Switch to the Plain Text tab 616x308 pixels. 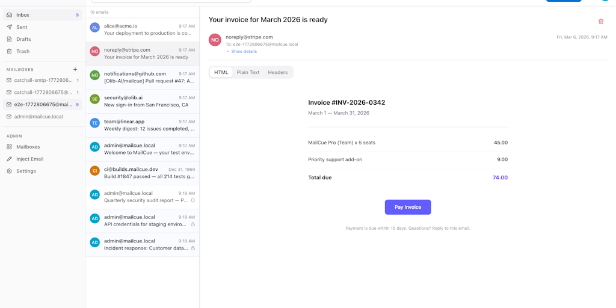click(248, 72)
